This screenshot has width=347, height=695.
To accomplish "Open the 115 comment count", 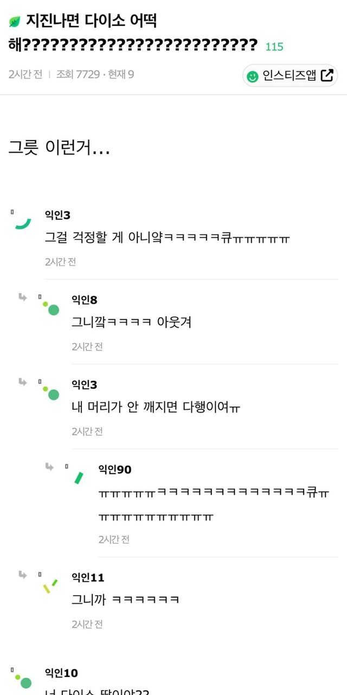I will click(x=274, y=47).
